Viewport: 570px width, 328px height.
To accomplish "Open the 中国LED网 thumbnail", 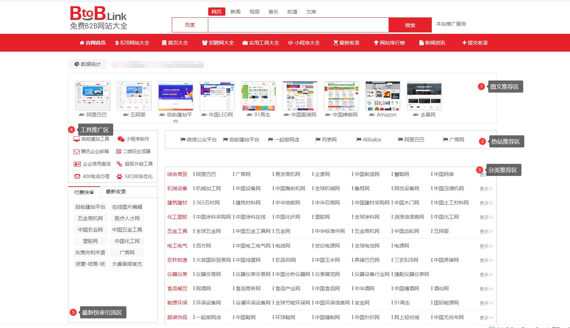I will click(217, 96).
